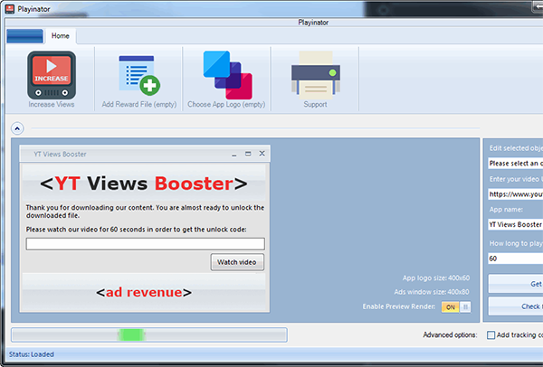This screenshot has width=543, height=367.
Task: Click the green progress bar indicator
Action: tap(131, 334)
